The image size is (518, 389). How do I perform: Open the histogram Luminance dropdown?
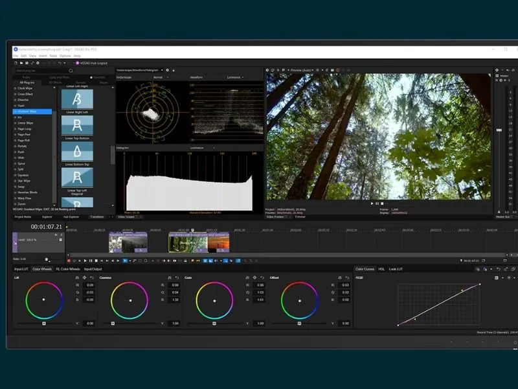(x=202, y=148)
